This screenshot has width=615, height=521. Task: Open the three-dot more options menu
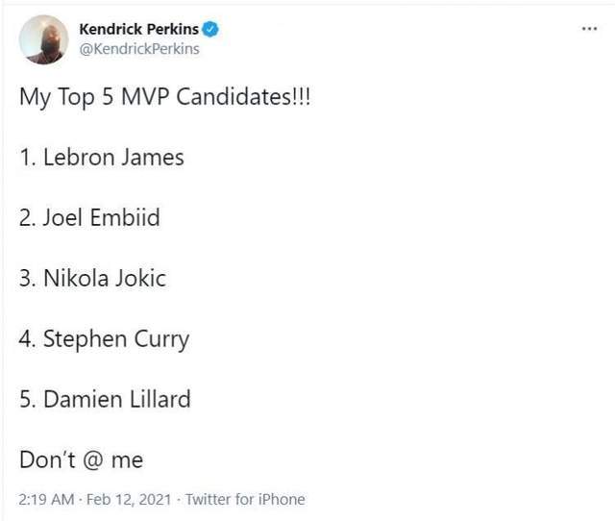pyautogui.click(x=589, y=29)
